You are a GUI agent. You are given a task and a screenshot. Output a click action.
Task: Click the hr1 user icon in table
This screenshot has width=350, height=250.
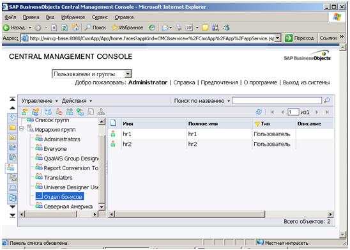point(113,134)
